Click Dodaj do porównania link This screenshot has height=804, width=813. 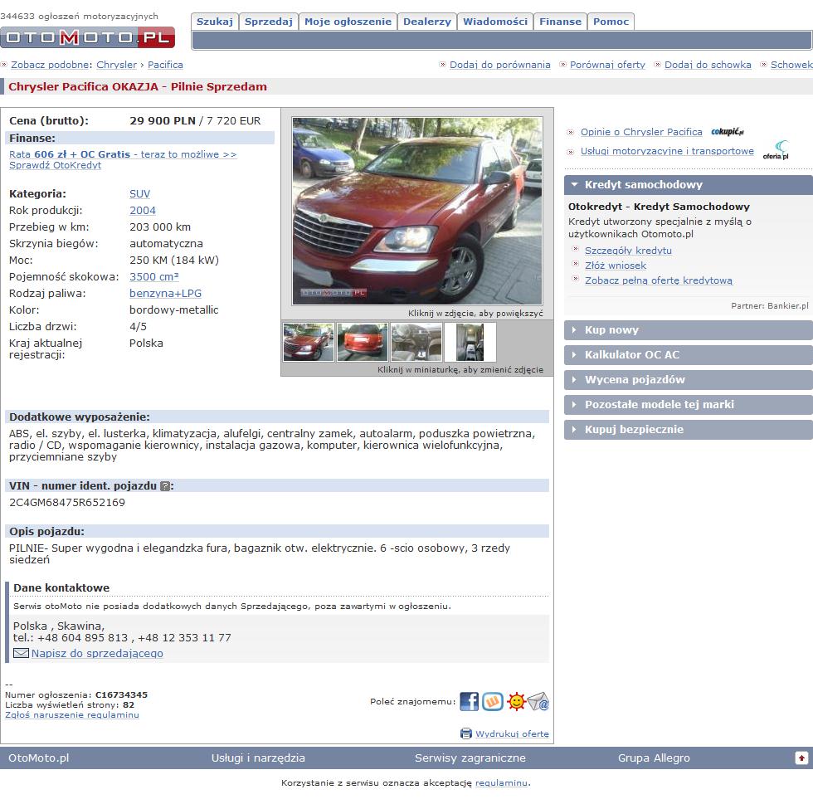[x=499, y=65]
